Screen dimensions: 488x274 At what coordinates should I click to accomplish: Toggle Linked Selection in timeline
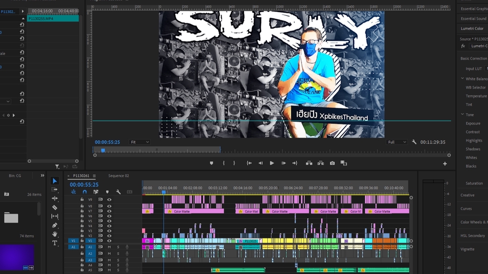(96, 192)
